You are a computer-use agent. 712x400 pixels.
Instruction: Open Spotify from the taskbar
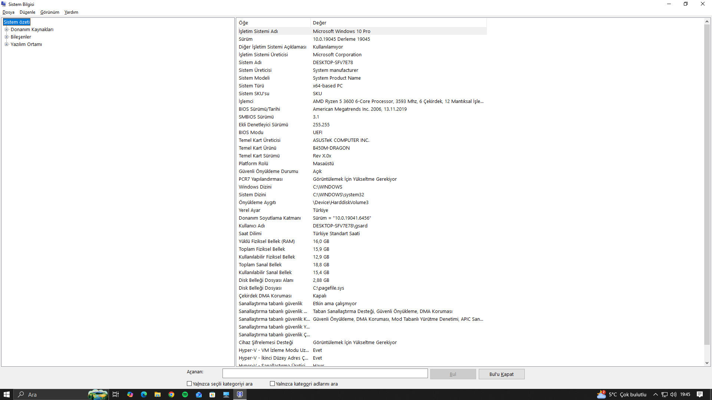tap(185, 394)
